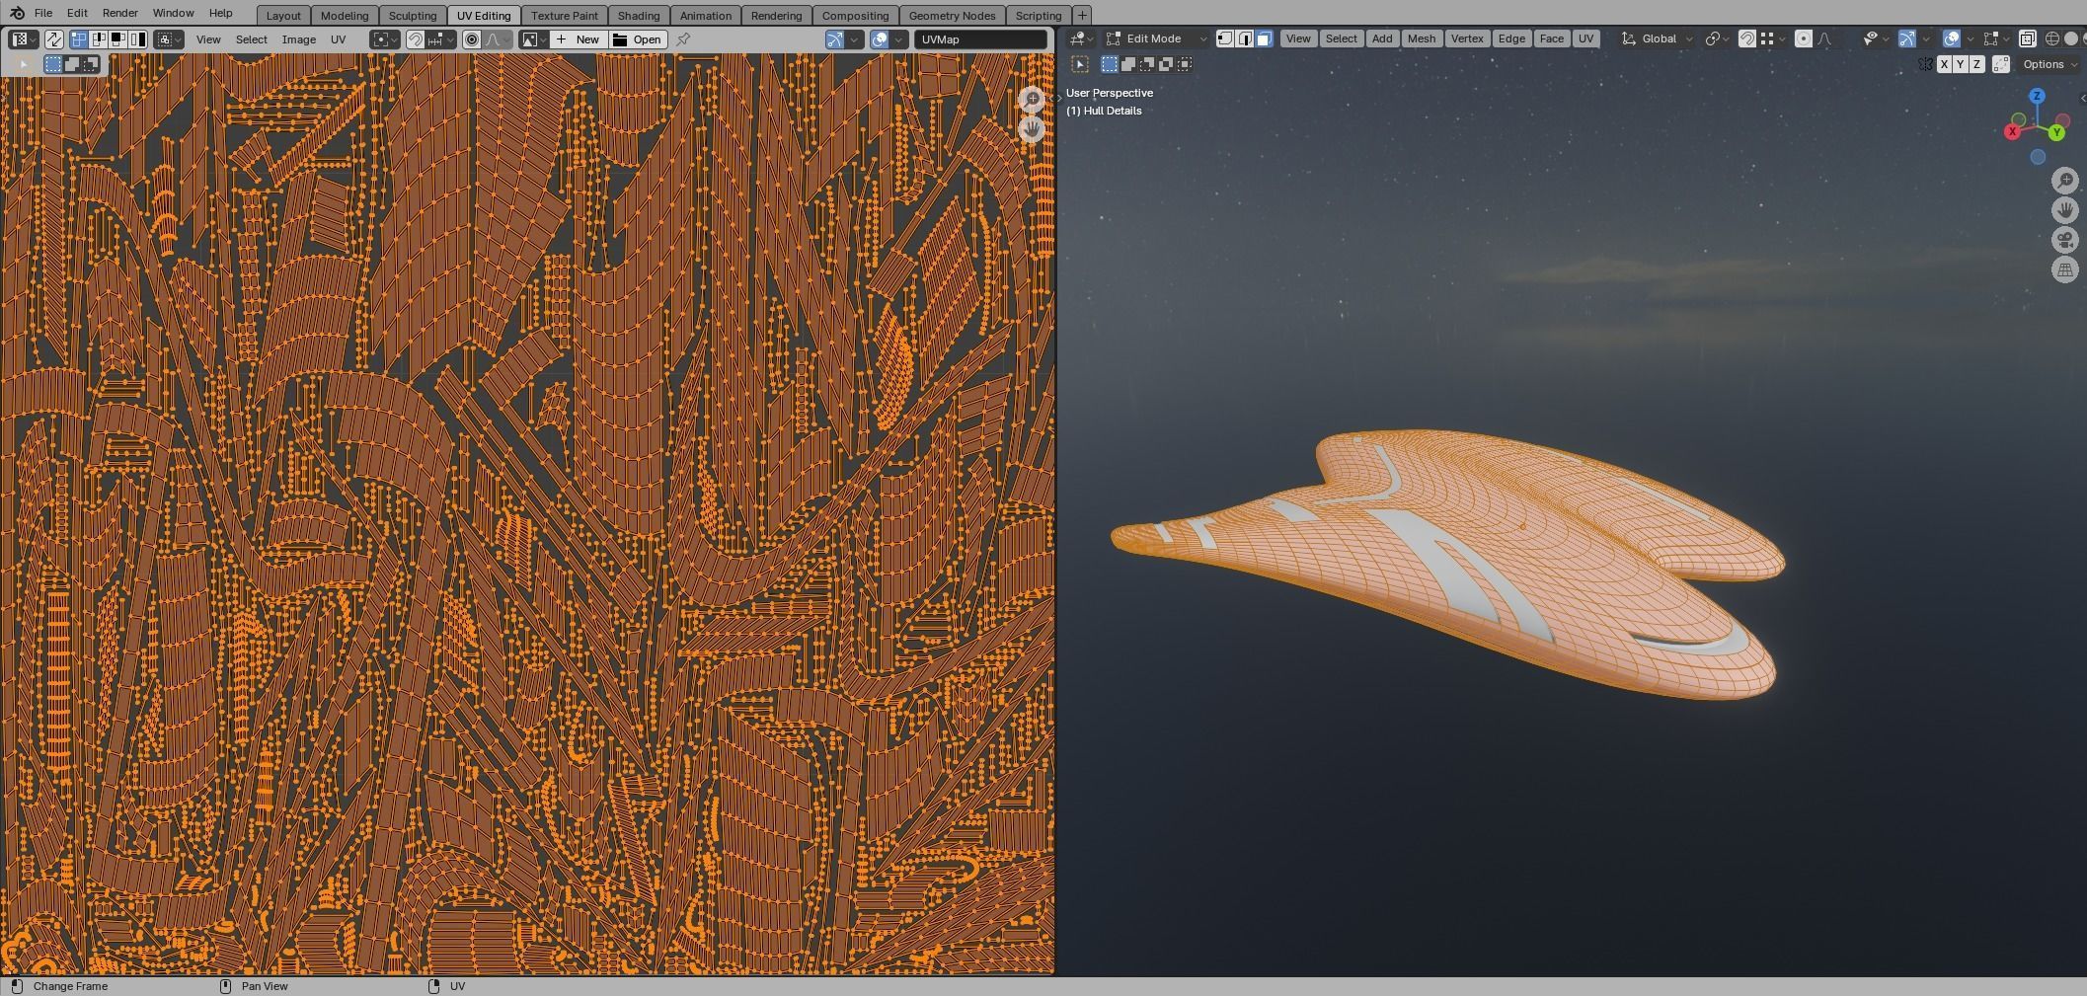Toggle X-ray mode in the 3D viewport
This screenshot has height=996, width=2087.
click(2027, 38)
